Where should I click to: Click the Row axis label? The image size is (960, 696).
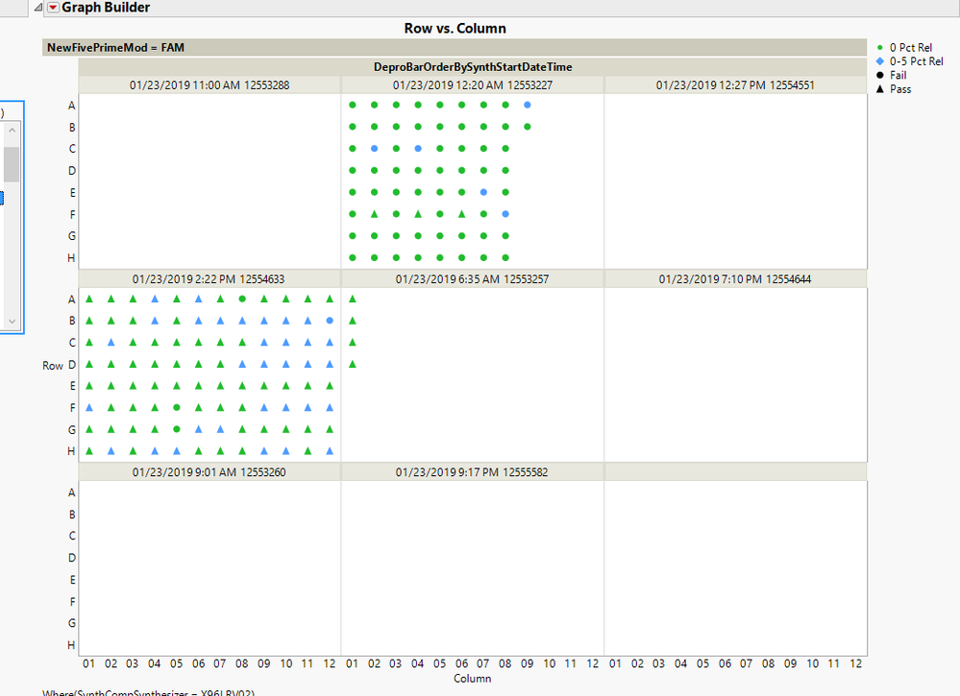[x=51, y=365]
